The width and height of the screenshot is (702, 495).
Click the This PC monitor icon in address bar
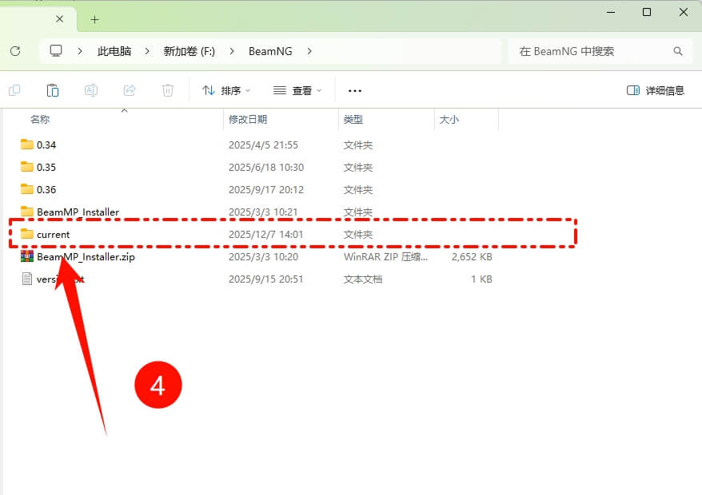56,51
